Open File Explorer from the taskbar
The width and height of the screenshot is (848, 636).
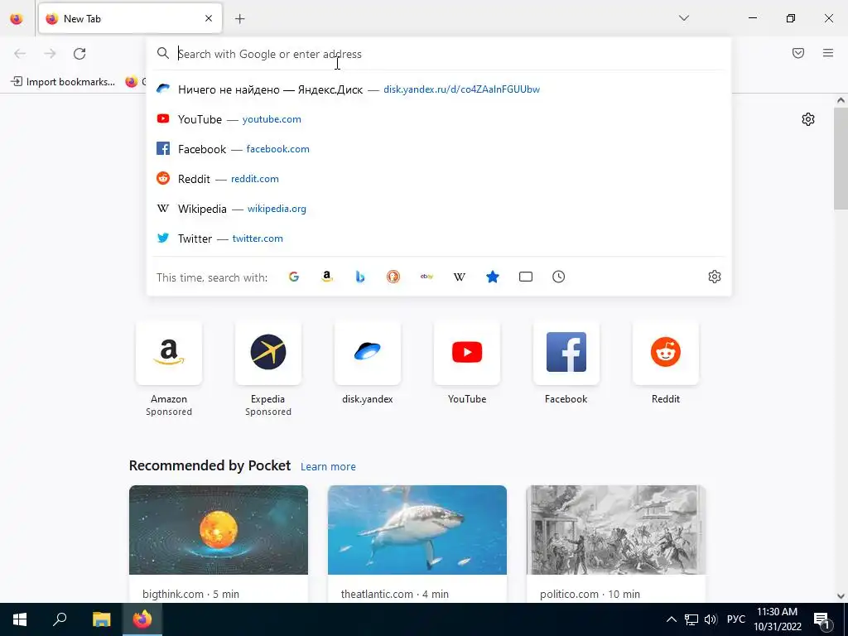[101, 619]
